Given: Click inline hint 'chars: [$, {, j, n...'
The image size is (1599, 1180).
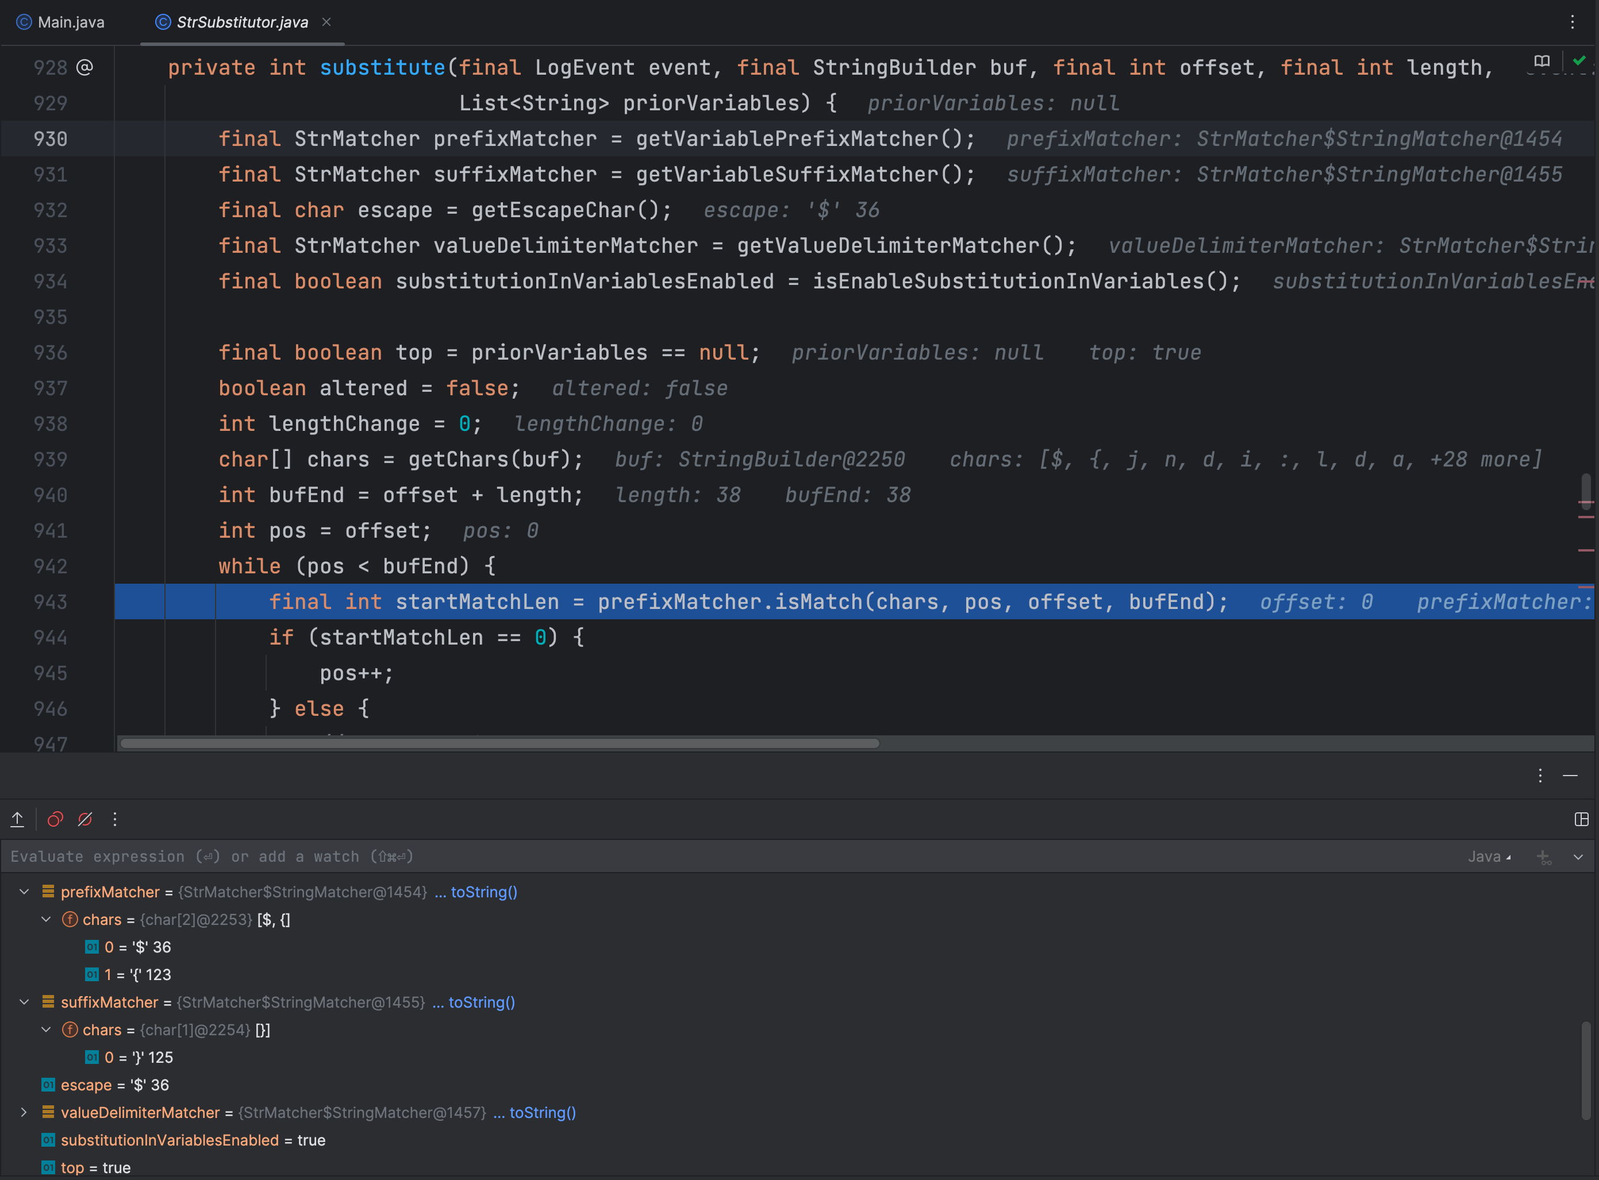Looking at the screenshot, I should click(x=1246, y=459).
